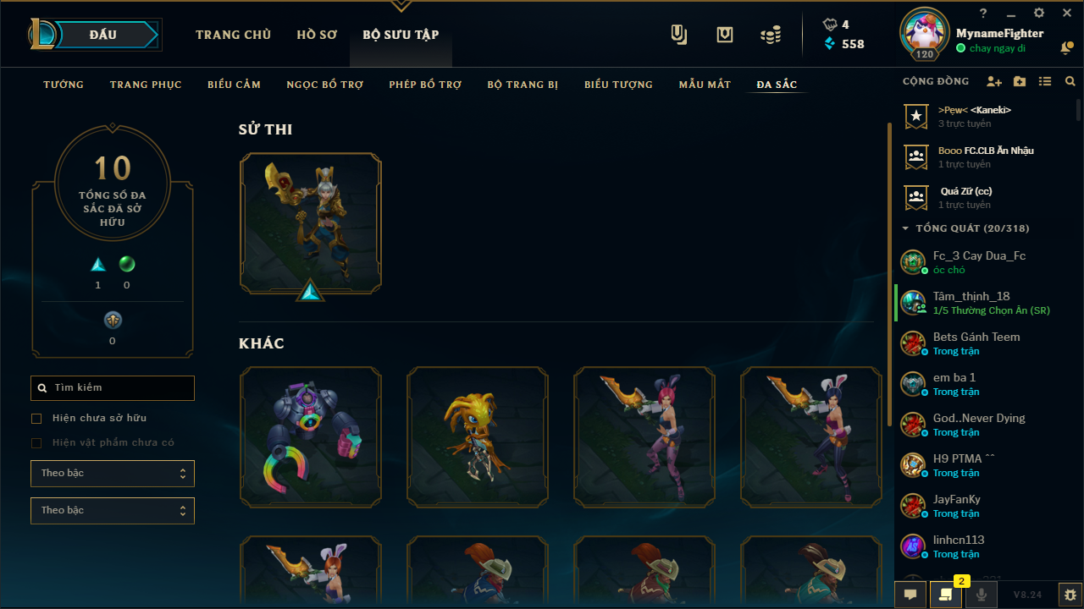Screen dimensions: 1084x609
Task: Open the first "Theo bậc" dropdown
Action: point(113,474)
